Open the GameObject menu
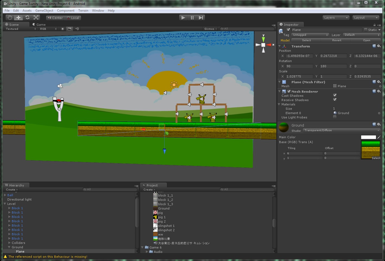The height and width of the screenshot is (261, 385). pyautogui.click(x=44, y=11)
